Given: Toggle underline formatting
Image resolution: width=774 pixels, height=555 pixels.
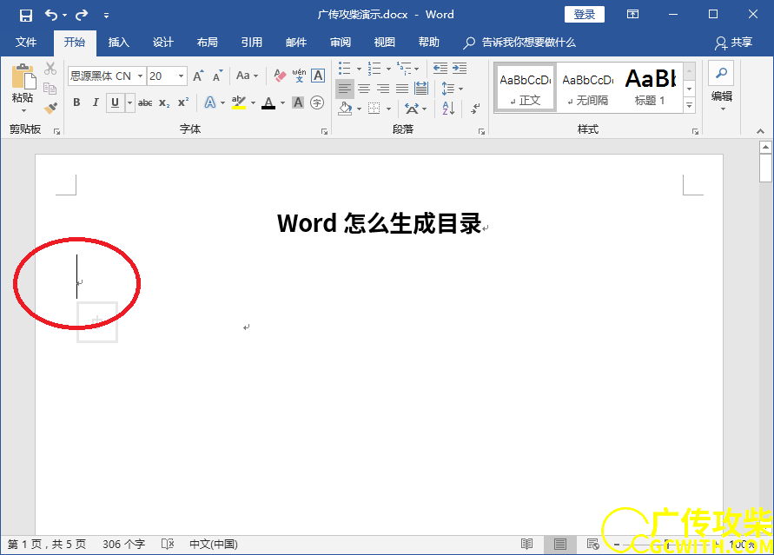Looking at the screenshot, I should point(115,102).
